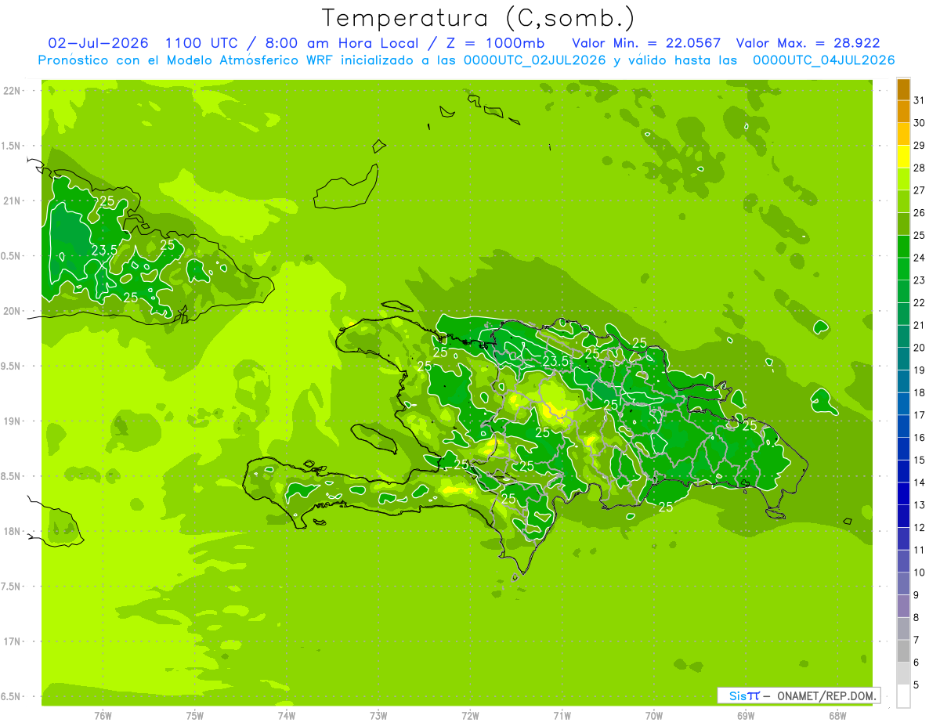Viewport: 940px width, 726px height.
Task: Click the '21N' latitude label
Action: 12,200
